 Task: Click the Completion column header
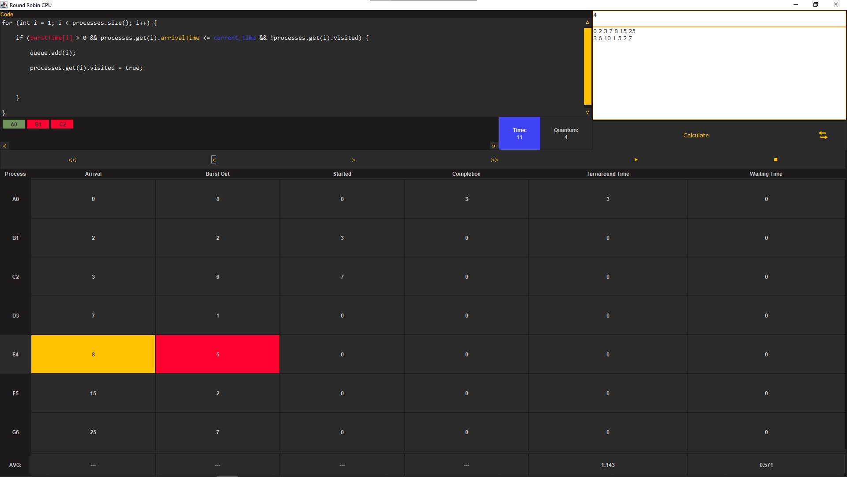[466, 174]
